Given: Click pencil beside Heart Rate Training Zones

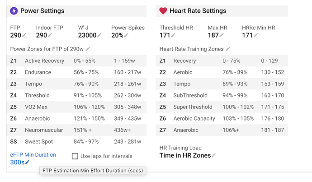Looking at the screenshot, I should tap(228, 49).
